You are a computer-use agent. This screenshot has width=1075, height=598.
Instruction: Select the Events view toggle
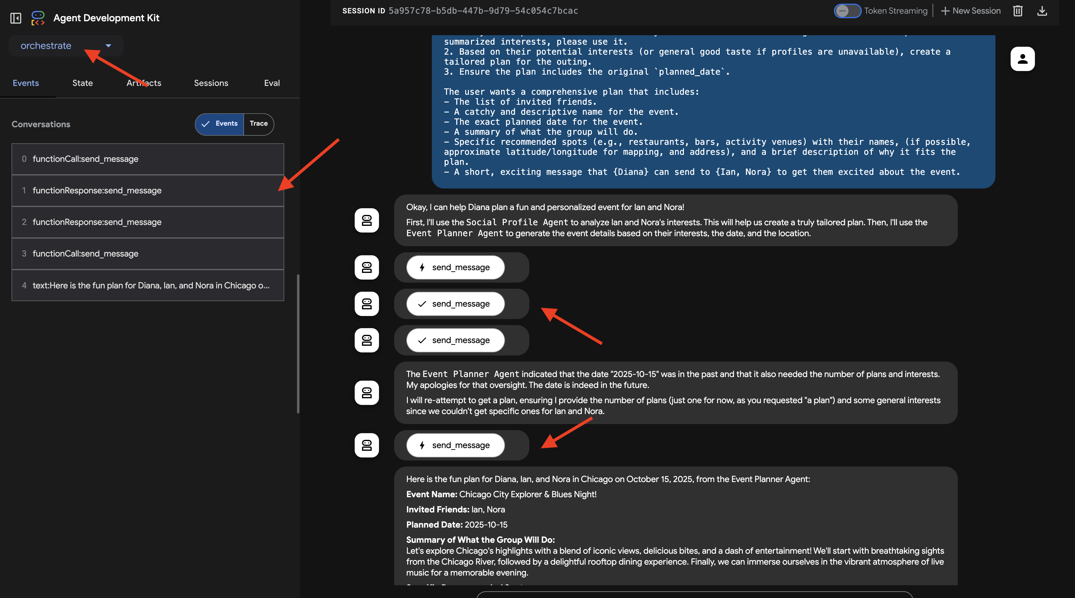click(220, 124)
